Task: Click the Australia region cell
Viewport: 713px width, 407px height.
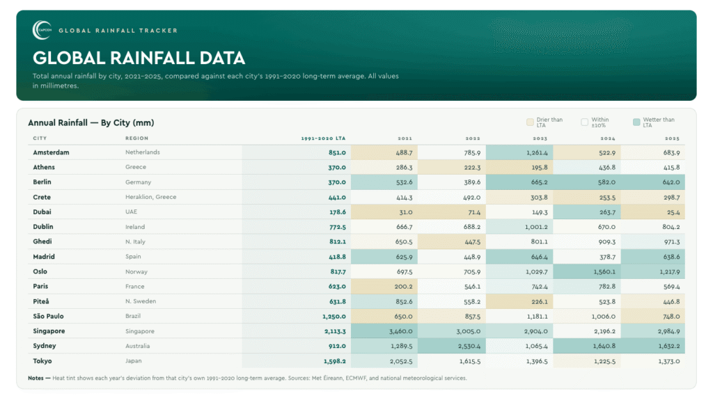Action: tap(137, 346)
